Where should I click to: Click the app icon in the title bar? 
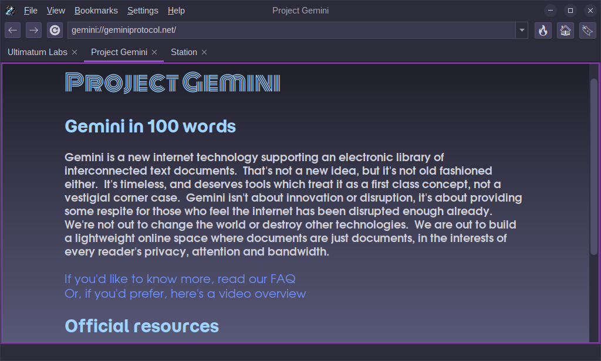click(10, 11)
